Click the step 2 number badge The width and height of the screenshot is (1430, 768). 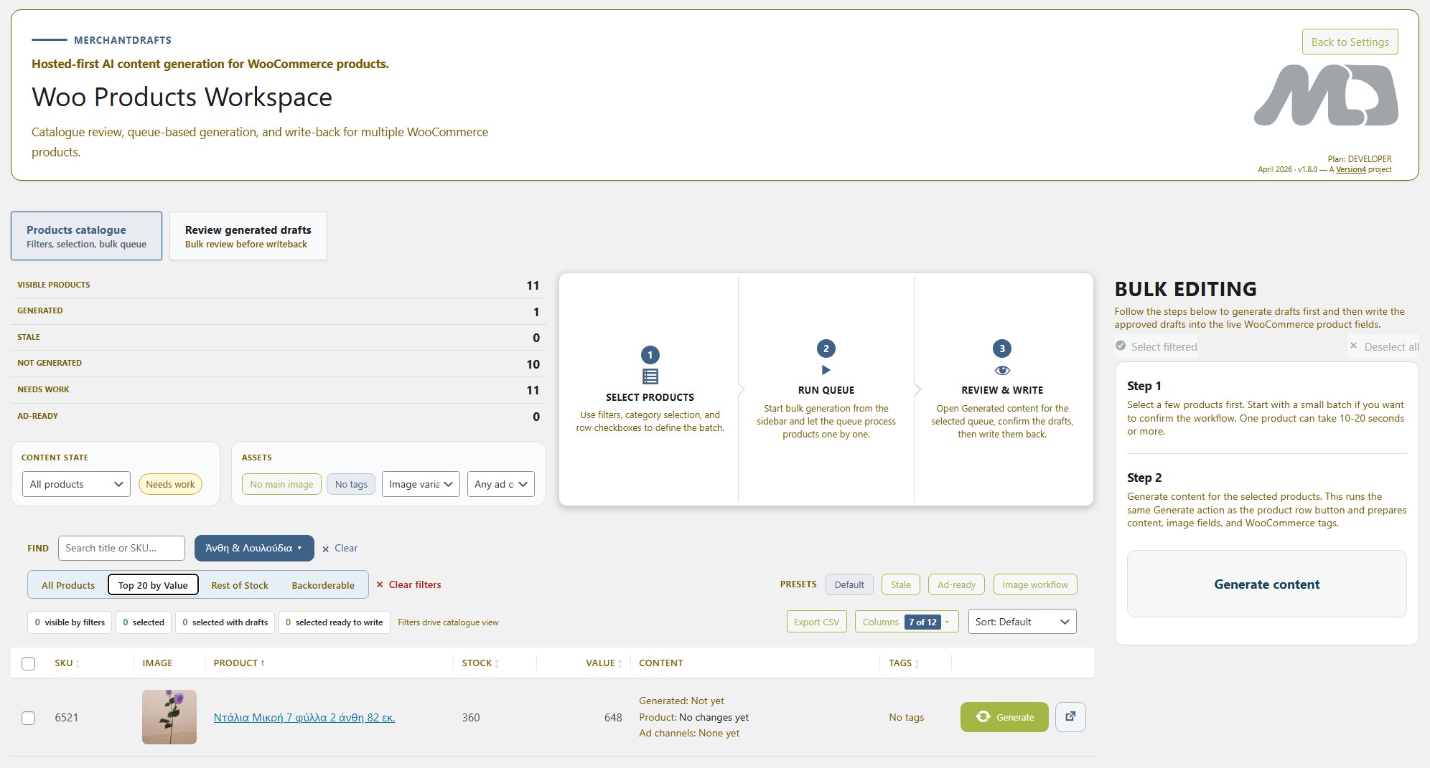(x=826, y=349)
